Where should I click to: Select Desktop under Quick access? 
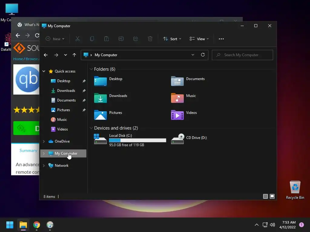click(x=63, y=81)
